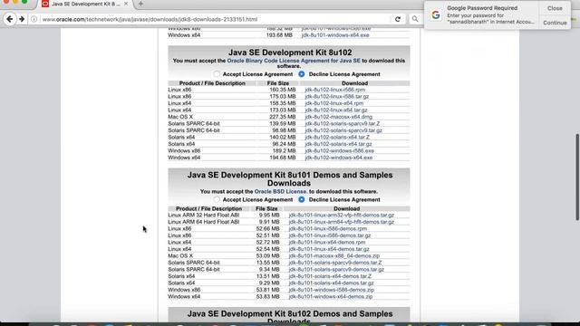The height and width of the screenshot is (326, 580).
Task: Download jdk-8u102-solaris-sparcv9.tar.Z
Action: (343, 123)
